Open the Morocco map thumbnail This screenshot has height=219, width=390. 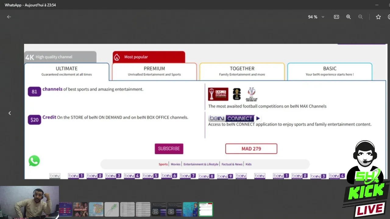point(112,209)
